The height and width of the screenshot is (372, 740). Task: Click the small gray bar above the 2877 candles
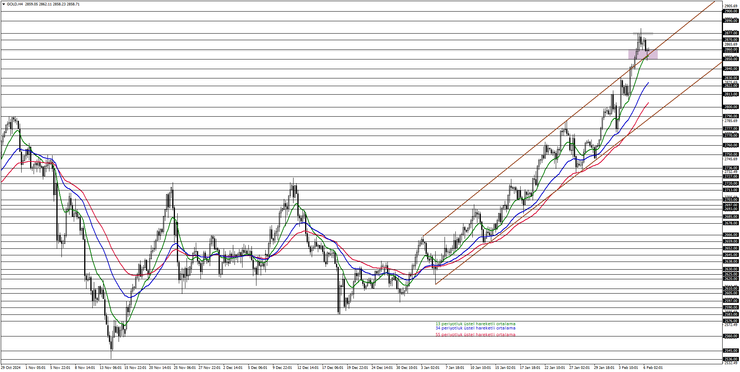point(643,34)
